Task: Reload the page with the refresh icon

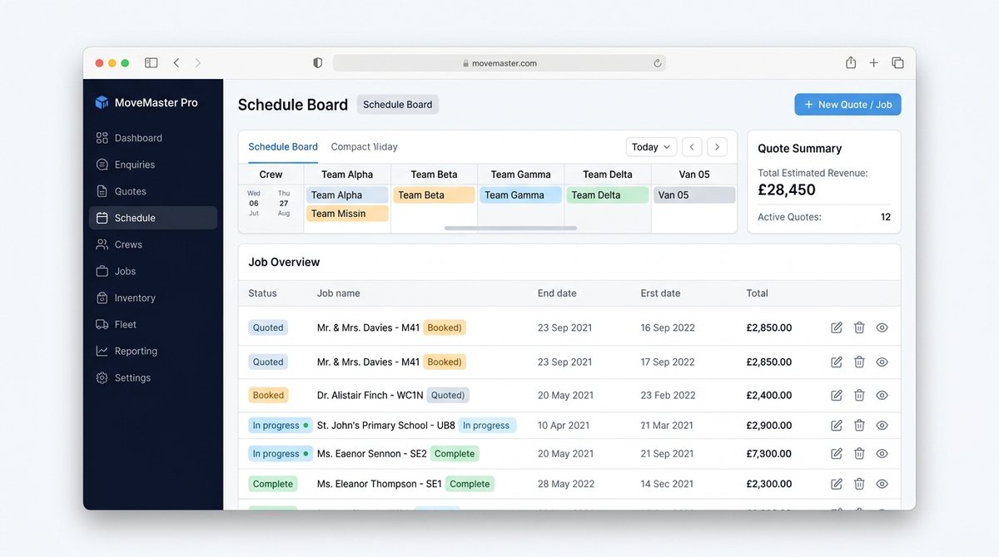Action: 658,62
